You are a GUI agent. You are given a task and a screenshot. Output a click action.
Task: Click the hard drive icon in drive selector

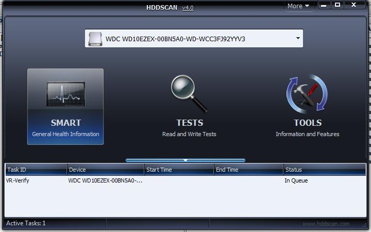pyautogui.click(x=95, y=39)
